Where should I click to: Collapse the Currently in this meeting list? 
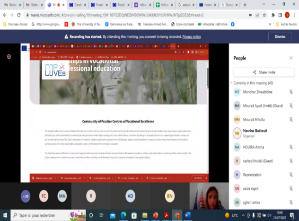click(x=231, y=83)
